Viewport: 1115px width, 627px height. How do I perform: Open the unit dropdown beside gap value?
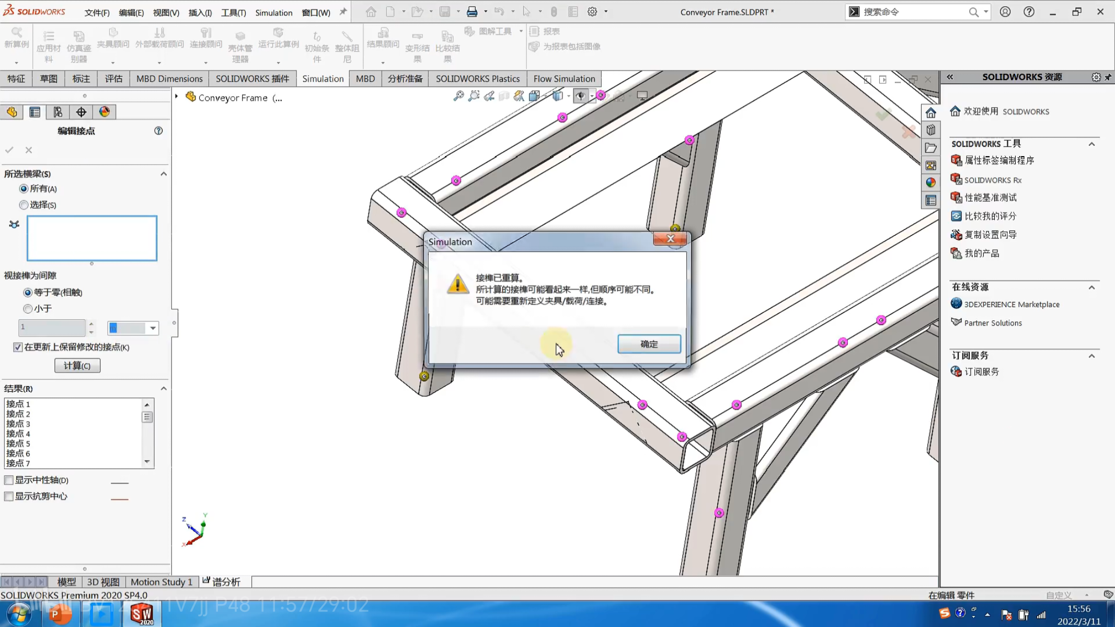tap(153, 328)
